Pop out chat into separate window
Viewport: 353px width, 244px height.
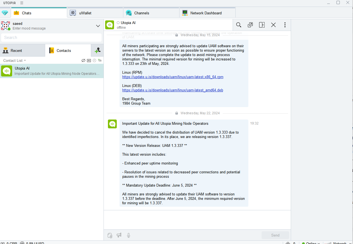[250, 25]
